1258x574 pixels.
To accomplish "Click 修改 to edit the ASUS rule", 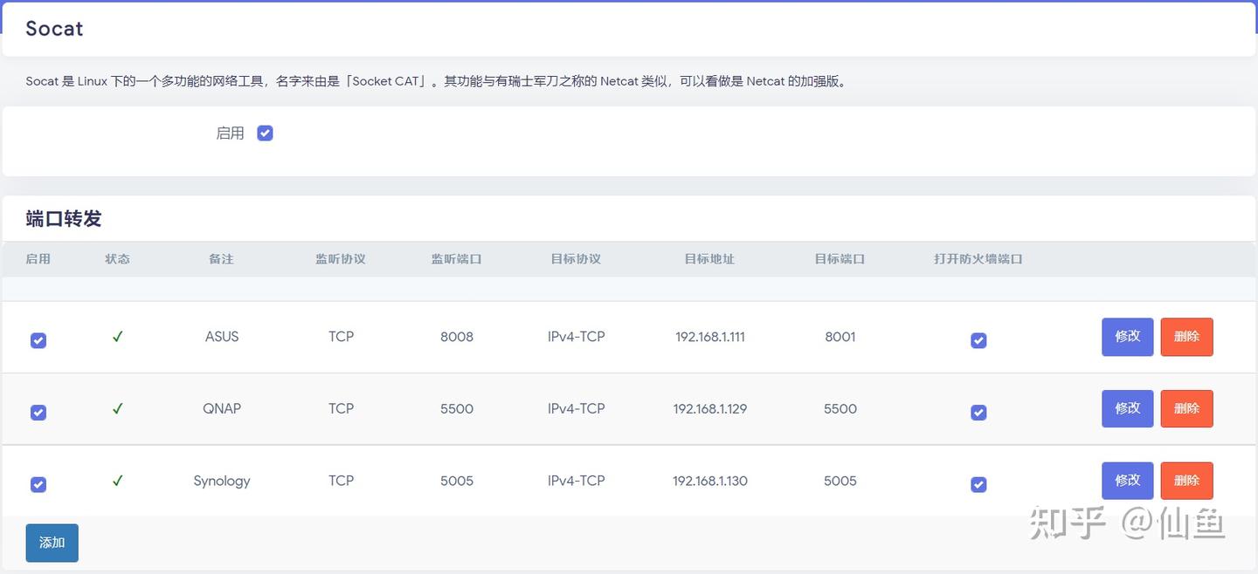I will pyautogui.click(x=1127, y=336).
